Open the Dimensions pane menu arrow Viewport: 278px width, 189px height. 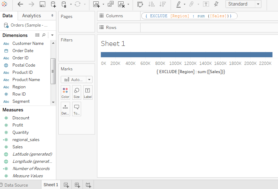point(52,35)
